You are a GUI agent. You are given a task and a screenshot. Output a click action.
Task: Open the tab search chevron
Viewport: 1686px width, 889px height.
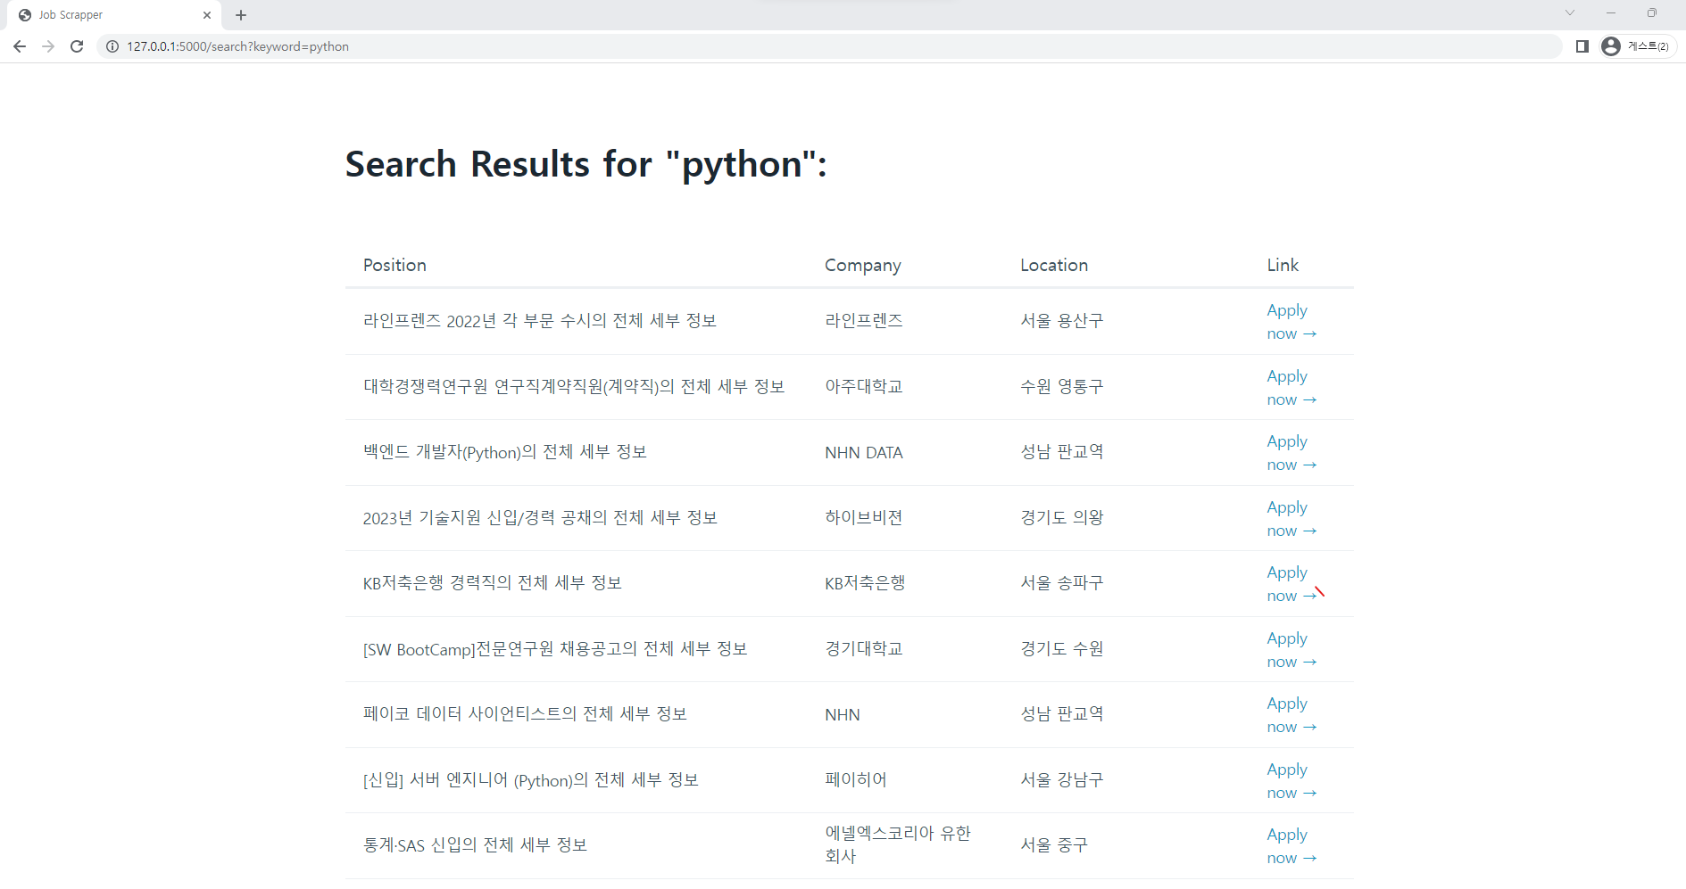(x=1570, y=12)
